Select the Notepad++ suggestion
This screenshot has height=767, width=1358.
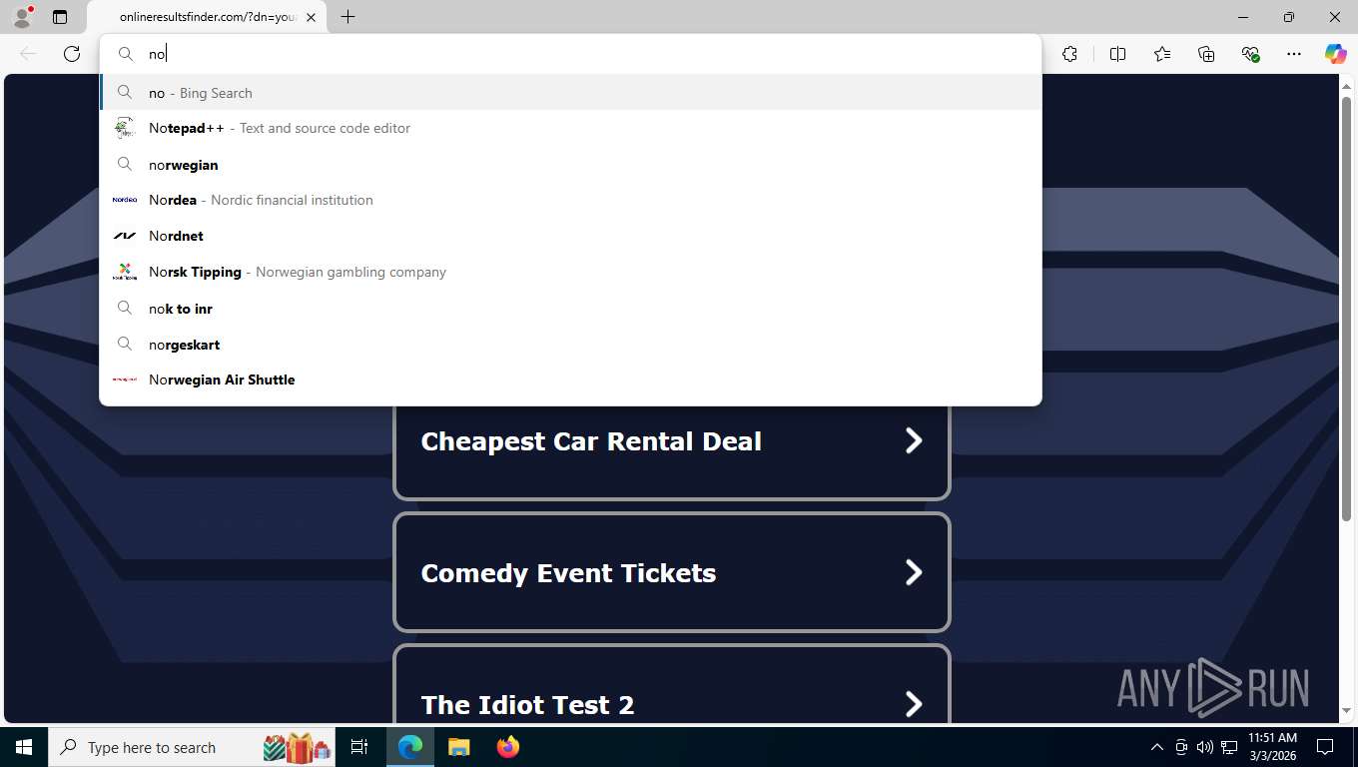pyautogui.click(x=570, y=128)
